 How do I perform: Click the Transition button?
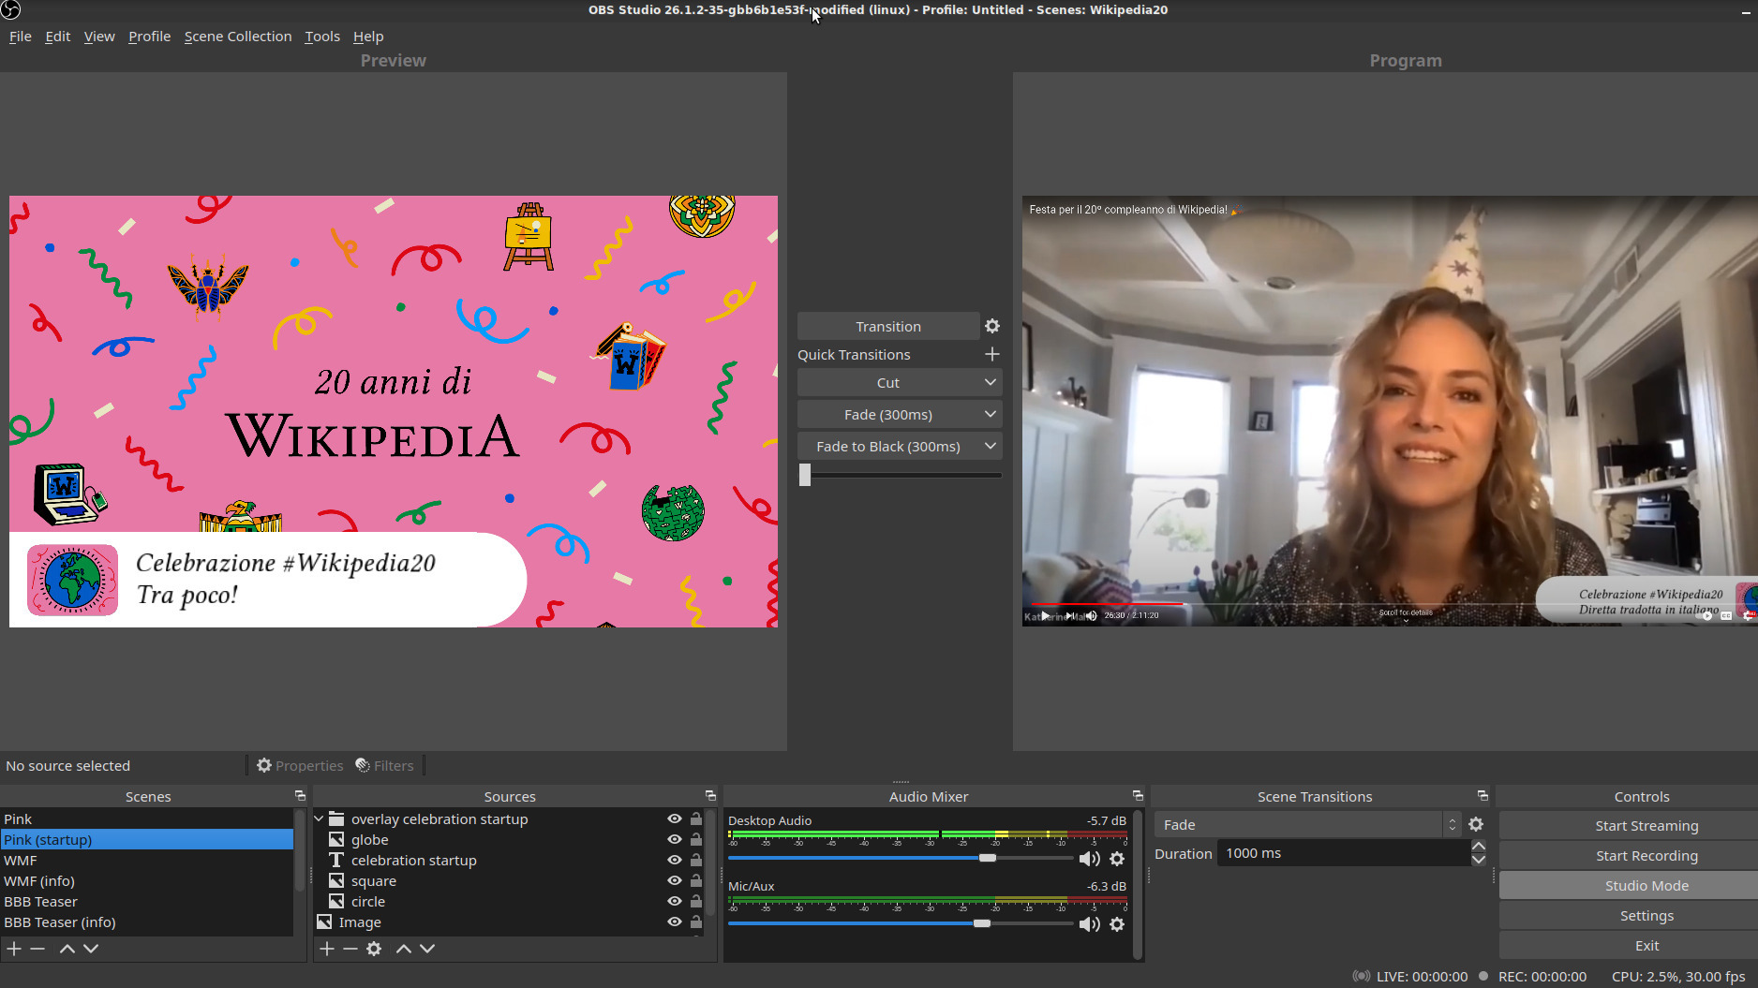click(887, 326)
